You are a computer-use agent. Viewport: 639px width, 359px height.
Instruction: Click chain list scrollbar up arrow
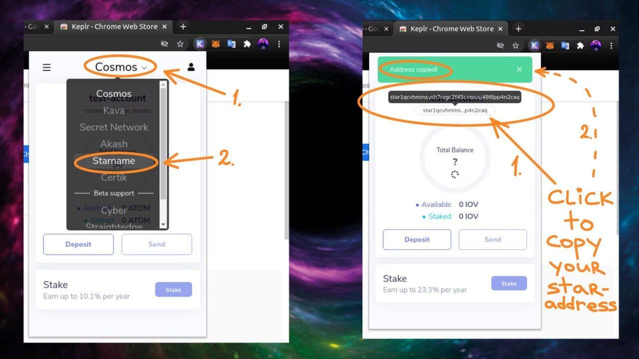[163, 85]
